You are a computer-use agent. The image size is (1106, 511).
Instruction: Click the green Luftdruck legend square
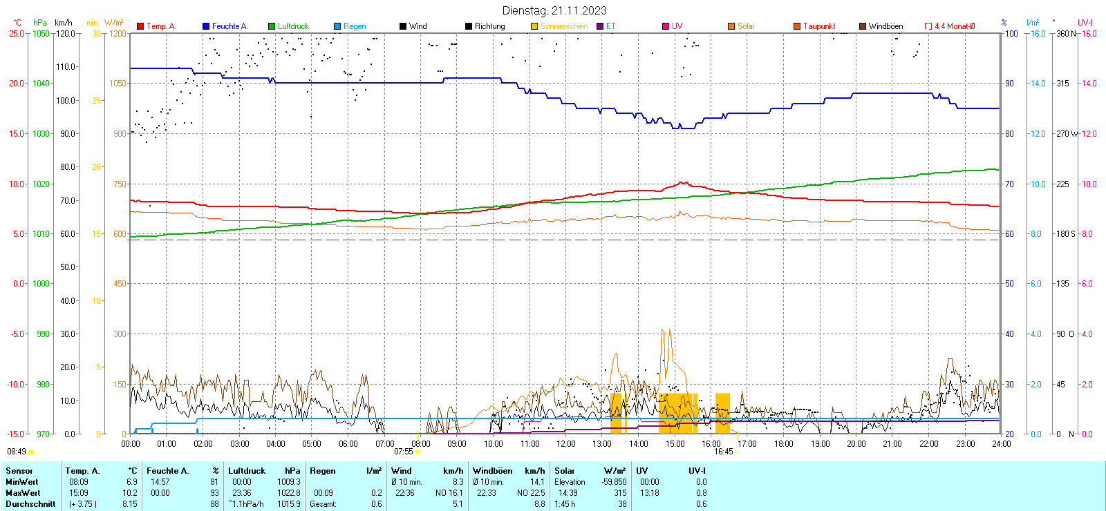[272, 26]
